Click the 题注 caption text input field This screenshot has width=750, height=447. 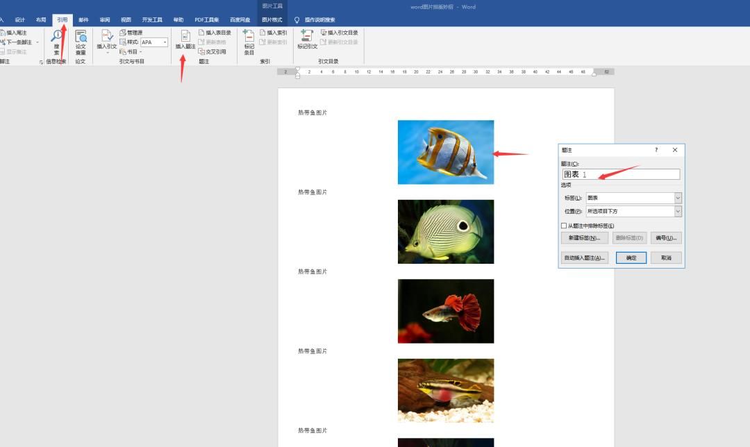tap(621, 174)
